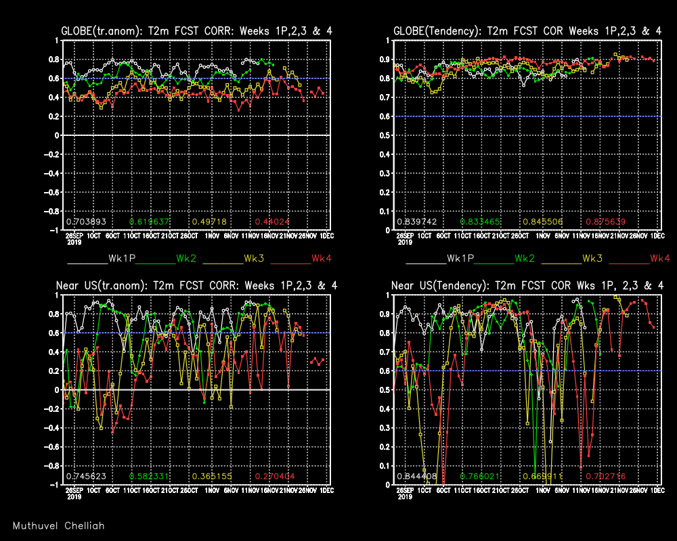Select the red value 0.44024
677x541 pixels.
click(x=272, y=222)
